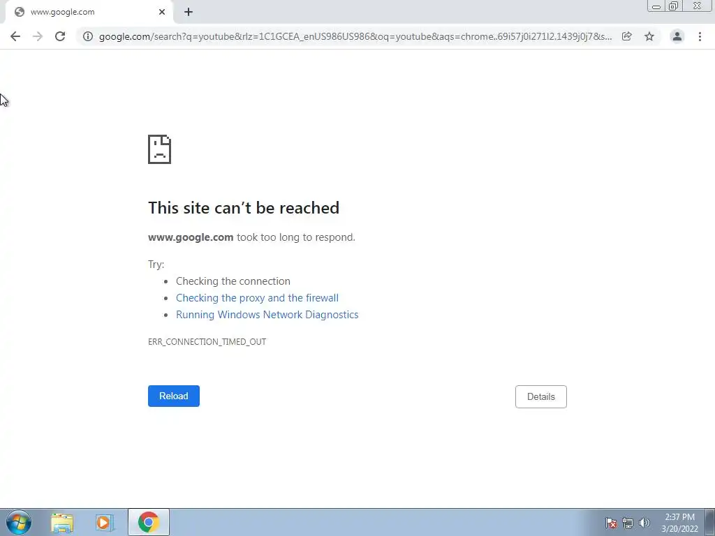Screen dimensions: 715x536
Task: Click the taskbar clock showing 2:37 PM
Action: pyautogui.click(x=679, y=523)
